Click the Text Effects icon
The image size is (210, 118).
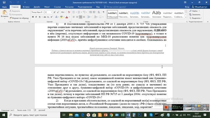pyautogui.click(x=56, y=17)
